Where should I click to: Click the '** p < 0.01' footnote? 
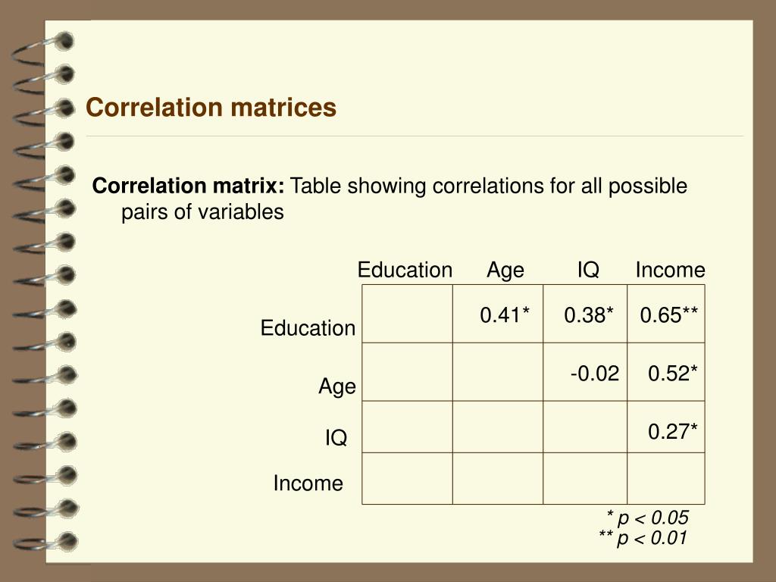[x=643, y=538]
